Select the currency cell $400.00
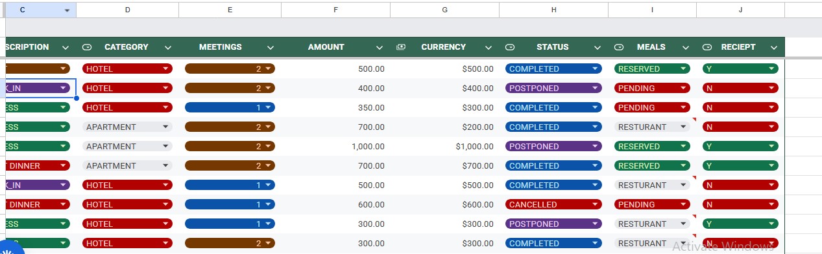This screenshot has height=254, width=822. pos(444,88)
